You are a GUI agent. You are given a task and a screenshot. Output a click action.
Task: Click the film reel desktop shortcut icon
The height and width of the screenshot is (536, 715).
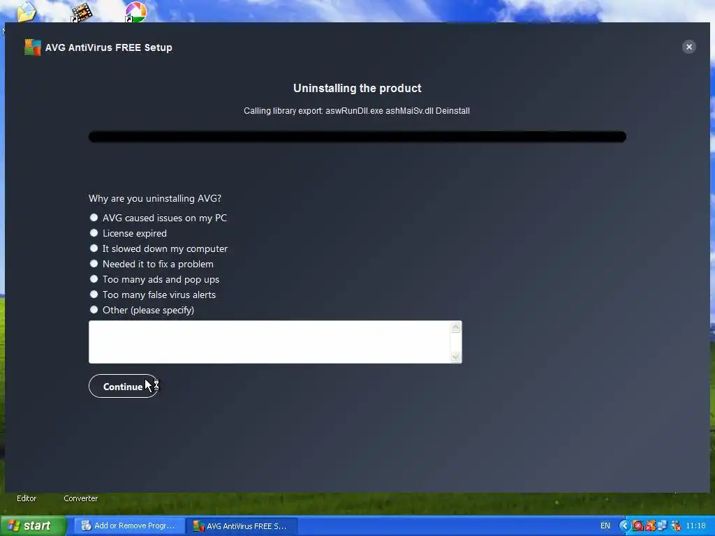pos(81,12)
